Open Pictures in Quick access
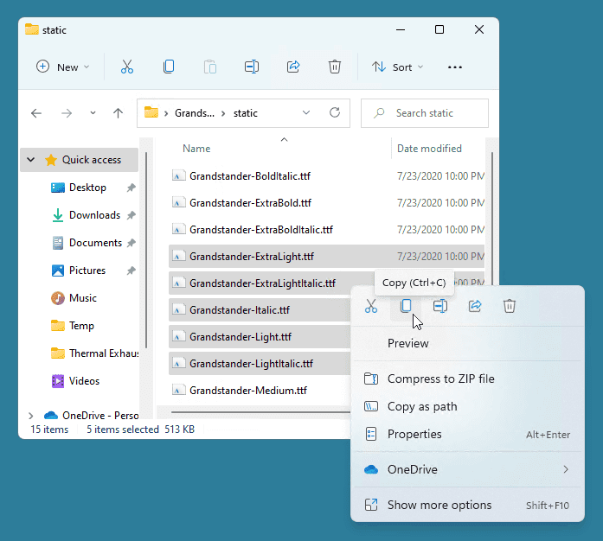The height and width of the screenshot is (541, 603). click(x=87, y=270)
